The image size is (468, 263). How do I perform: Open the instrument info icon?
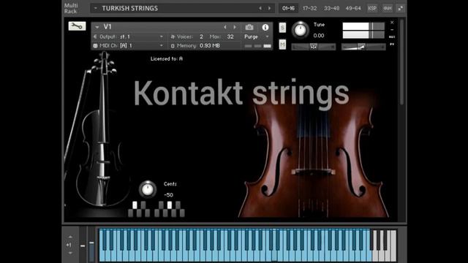point(265,28)
